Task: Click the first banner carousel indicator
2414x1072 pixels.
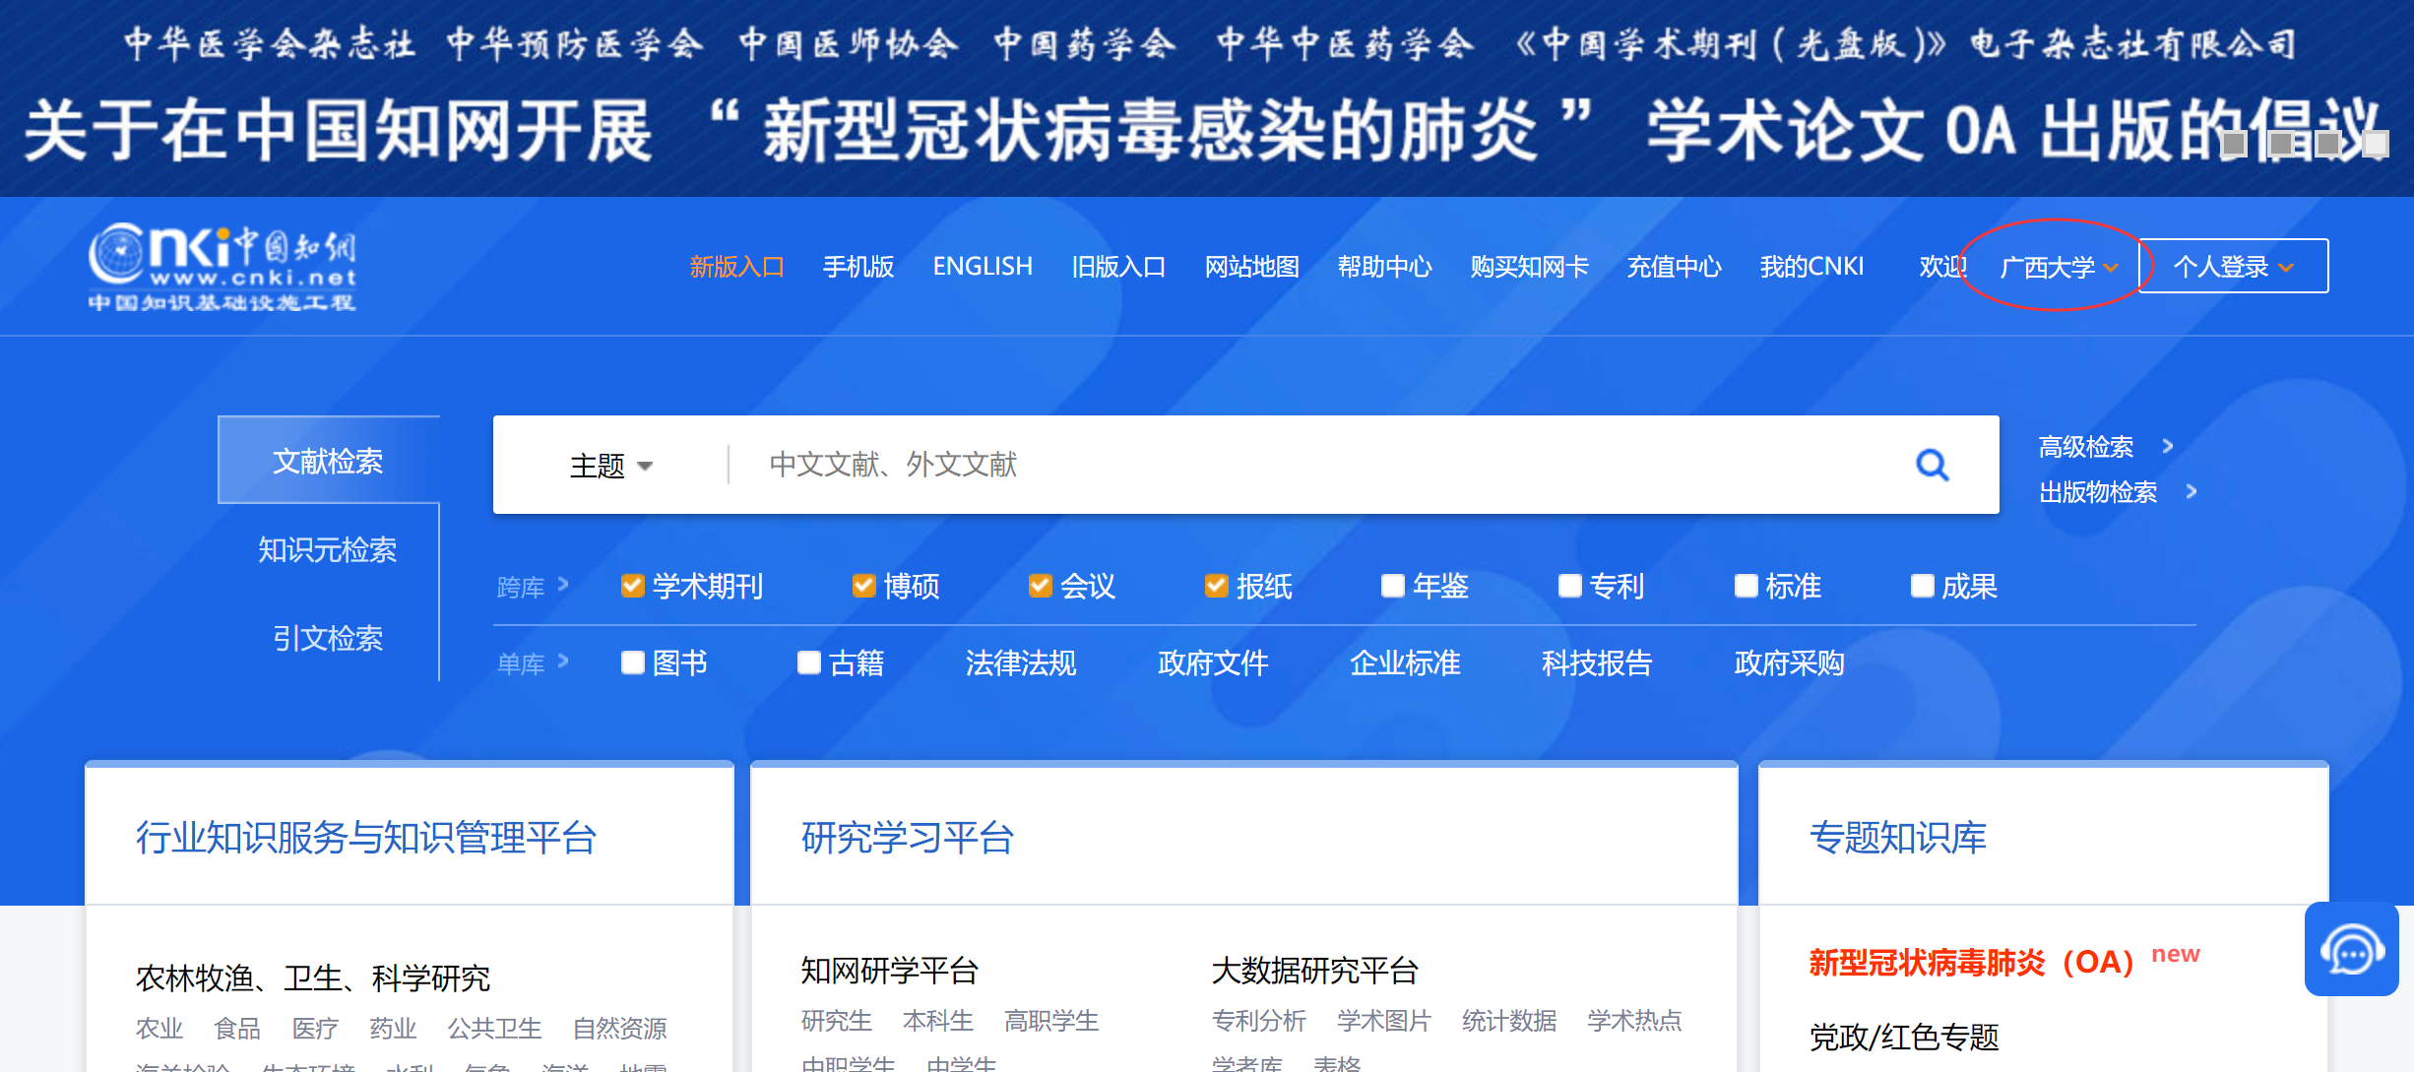Action: tap(2234, 145)
